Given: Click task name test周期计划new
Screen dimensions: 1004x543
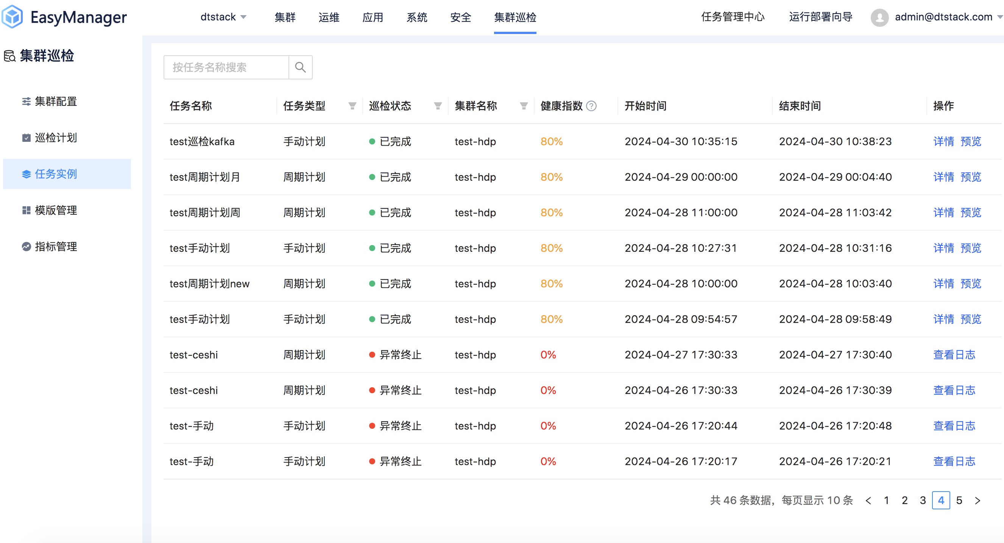Looking at the screenshot, I should point(209,284).
